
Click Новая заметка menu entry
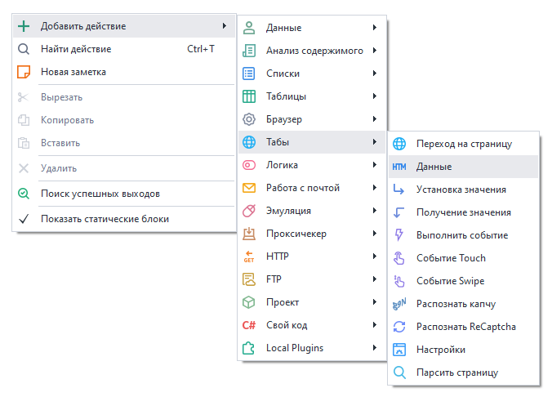[73, 72]
